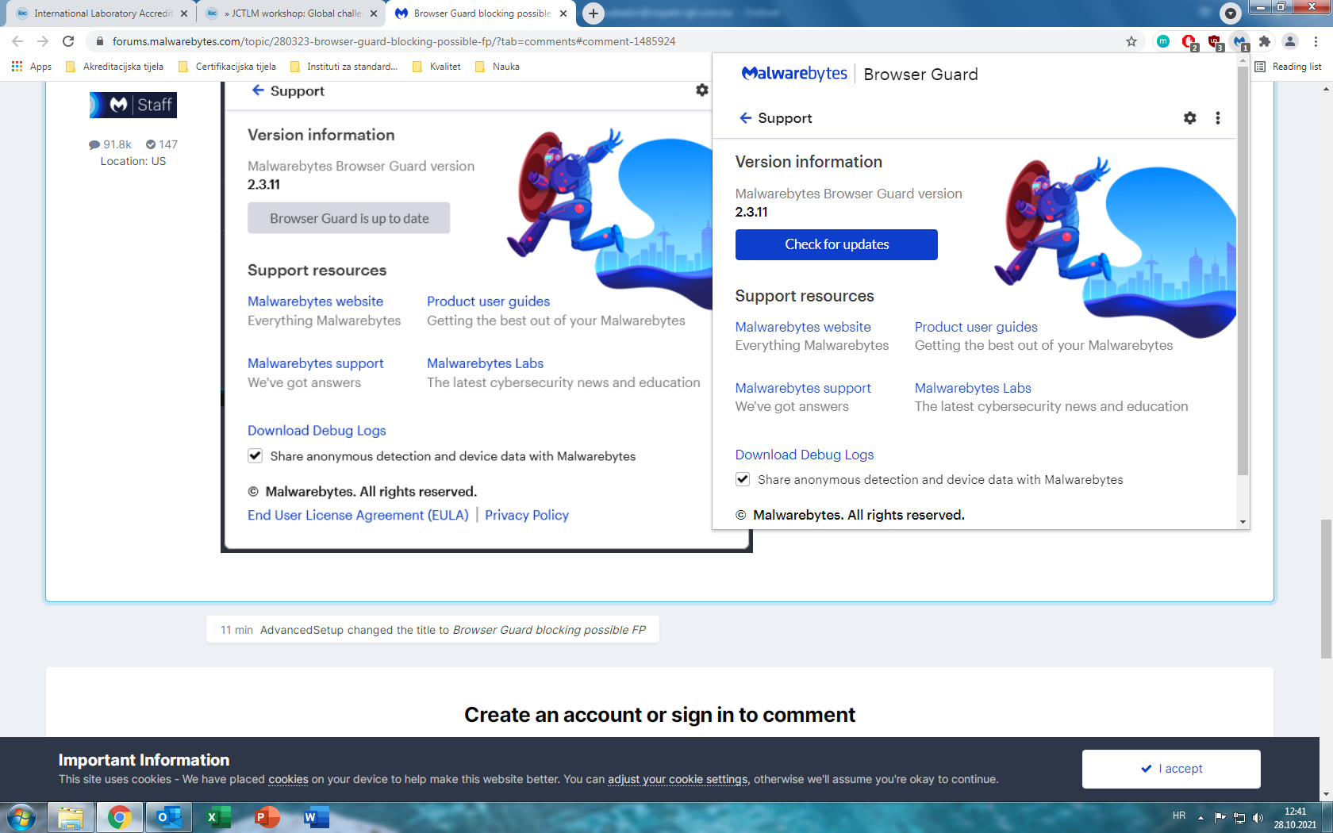Close the JCTLM workshop tab
The width and height of the screenshot is (1333, 833).
(374, 13)
